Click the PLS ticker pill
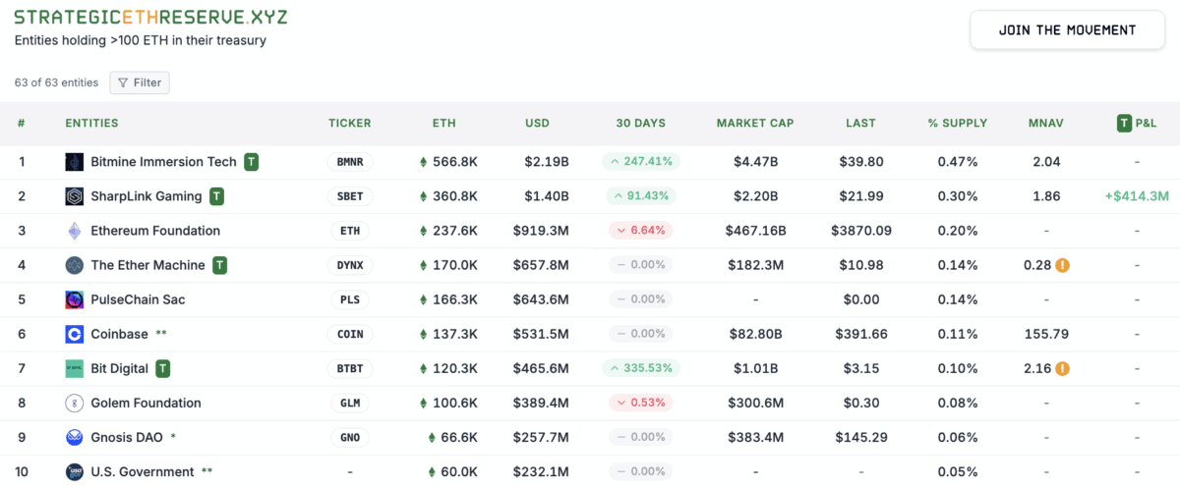1180x486 pixels. (x=350, y=299)
